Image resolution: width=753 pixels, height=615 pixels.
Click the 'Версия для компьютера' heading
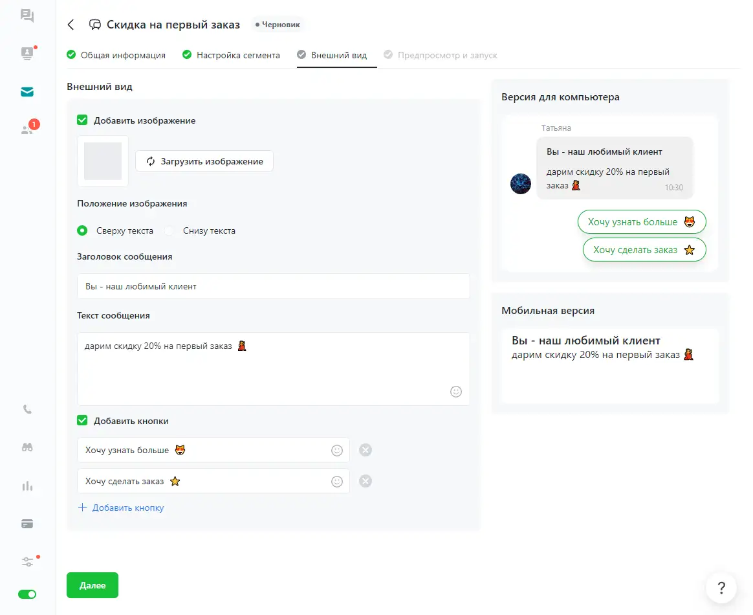tap(560, 97)
